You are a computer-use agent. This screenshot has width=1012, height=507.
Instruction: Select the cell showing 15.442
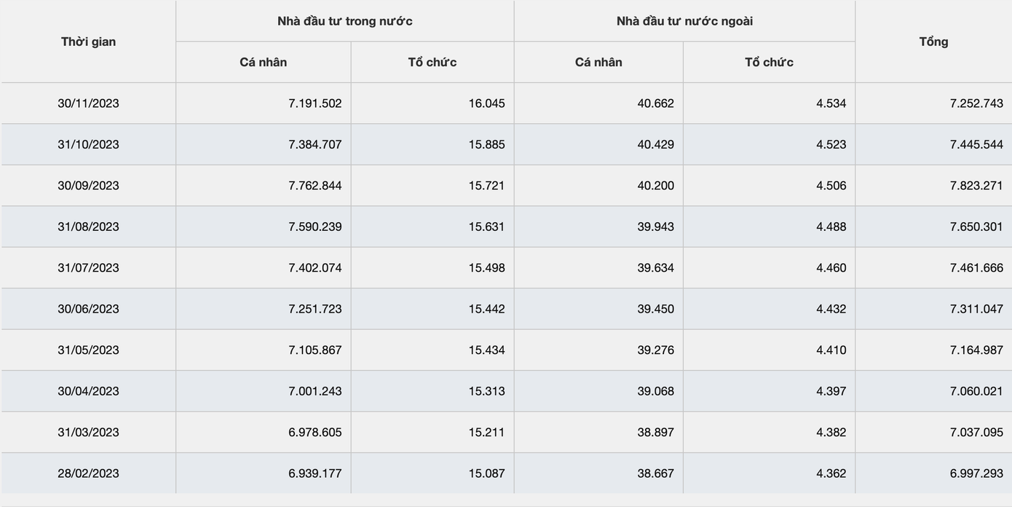coord(486,309)
